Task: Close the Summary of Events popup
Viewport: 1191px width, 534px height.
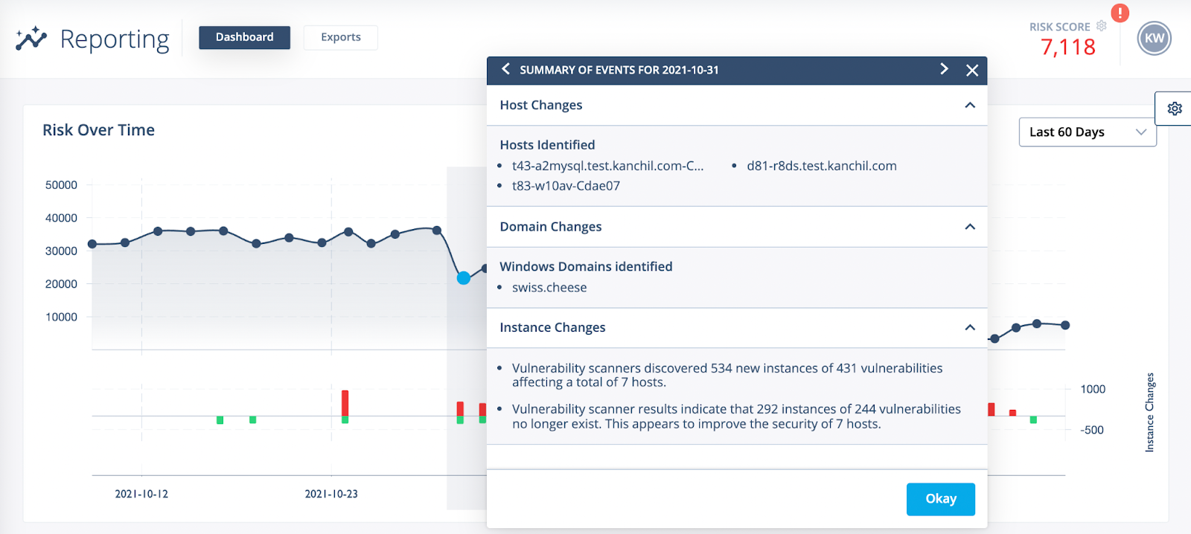Action: (x=972, y=70)
